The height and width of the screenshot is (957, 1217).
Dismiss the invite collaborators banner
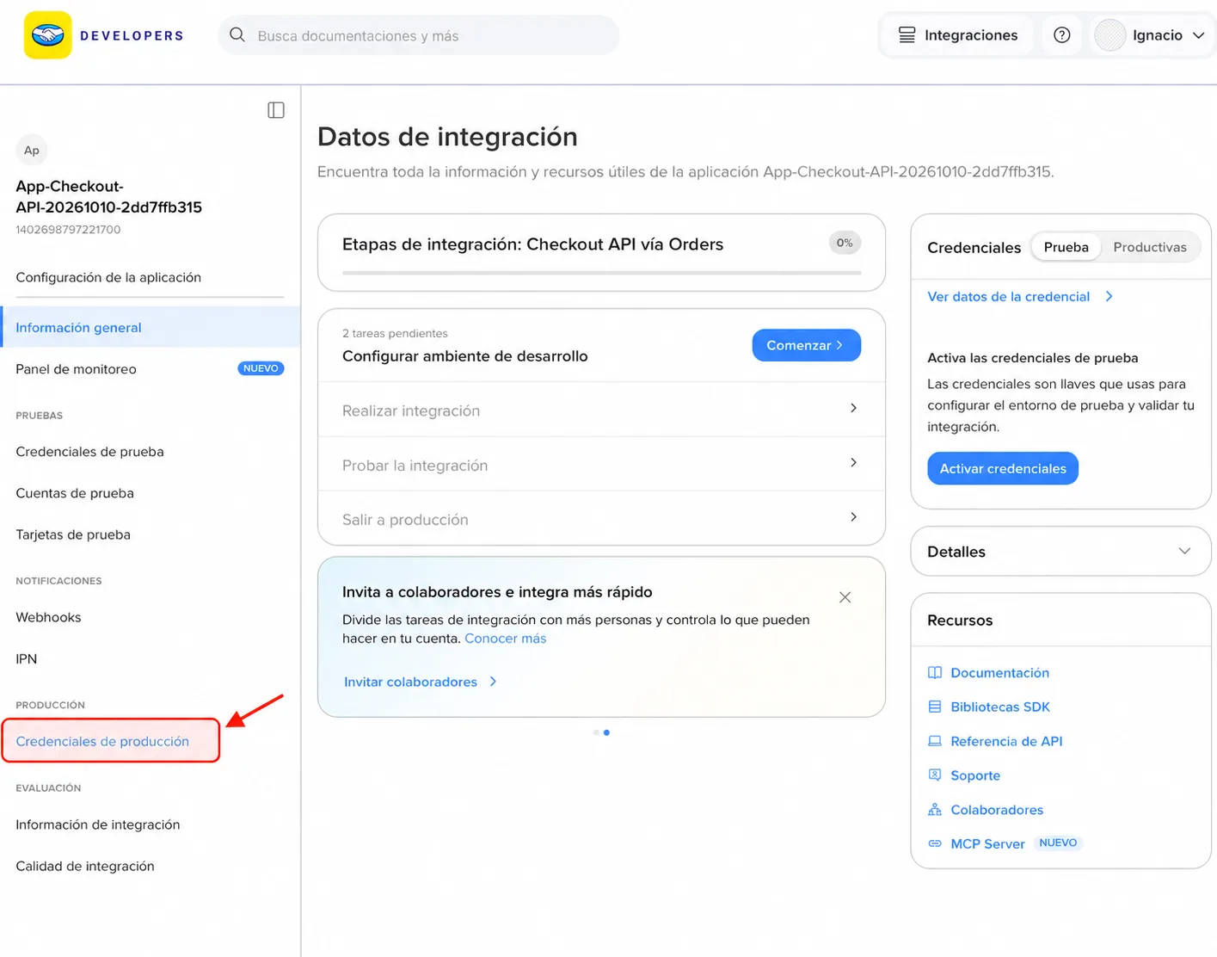pyautogui.click(x=845, y=597)
